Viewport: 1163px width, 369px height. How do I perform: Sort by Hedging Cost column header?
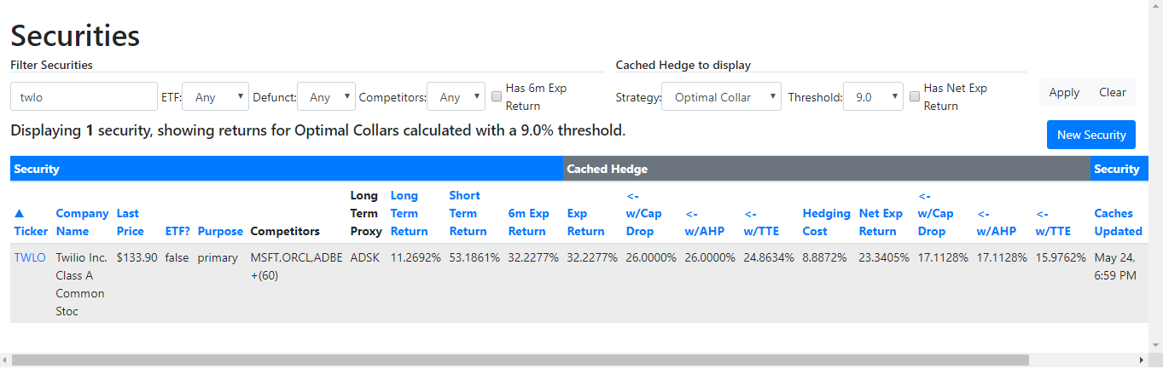point(827,222)
